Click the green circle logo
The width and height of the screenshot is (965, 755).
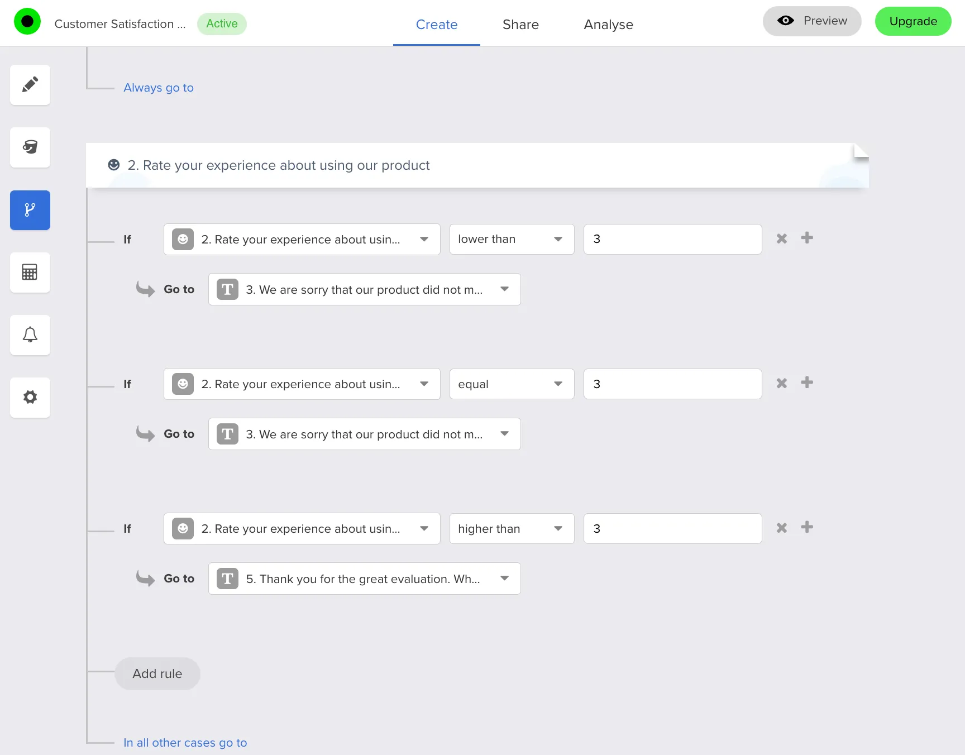27,22
